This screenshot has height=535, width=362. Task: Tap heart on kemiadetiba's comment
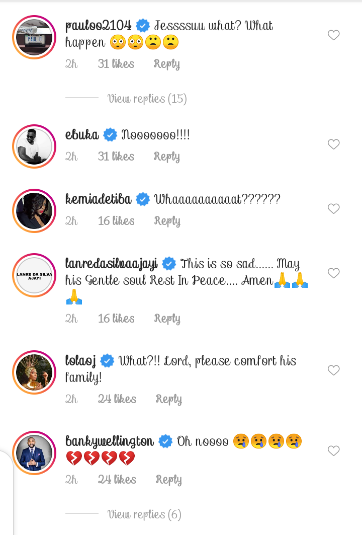[x=334, y=209]
